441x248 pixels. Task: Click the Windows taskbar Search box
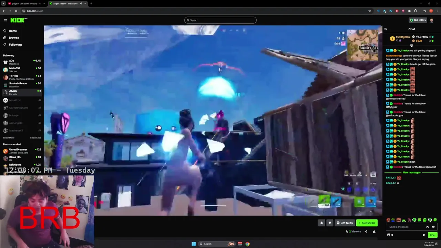click(x=217, y=244)
